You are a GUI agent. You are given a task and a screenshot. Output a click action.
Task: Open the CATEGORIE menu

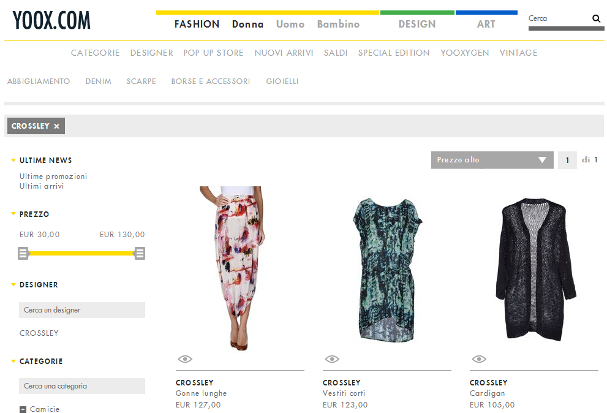tap(95, 53)
